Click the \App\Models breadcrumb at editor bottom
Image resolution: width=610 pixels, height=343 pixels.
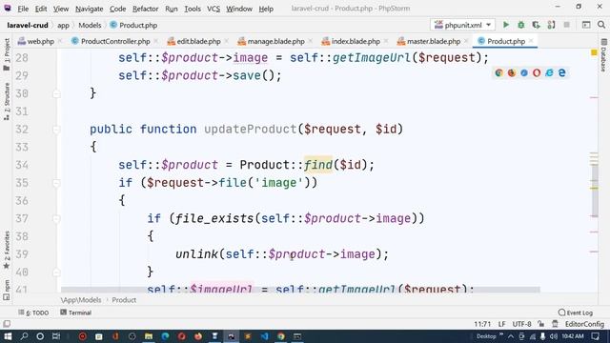tap(81, 300)
